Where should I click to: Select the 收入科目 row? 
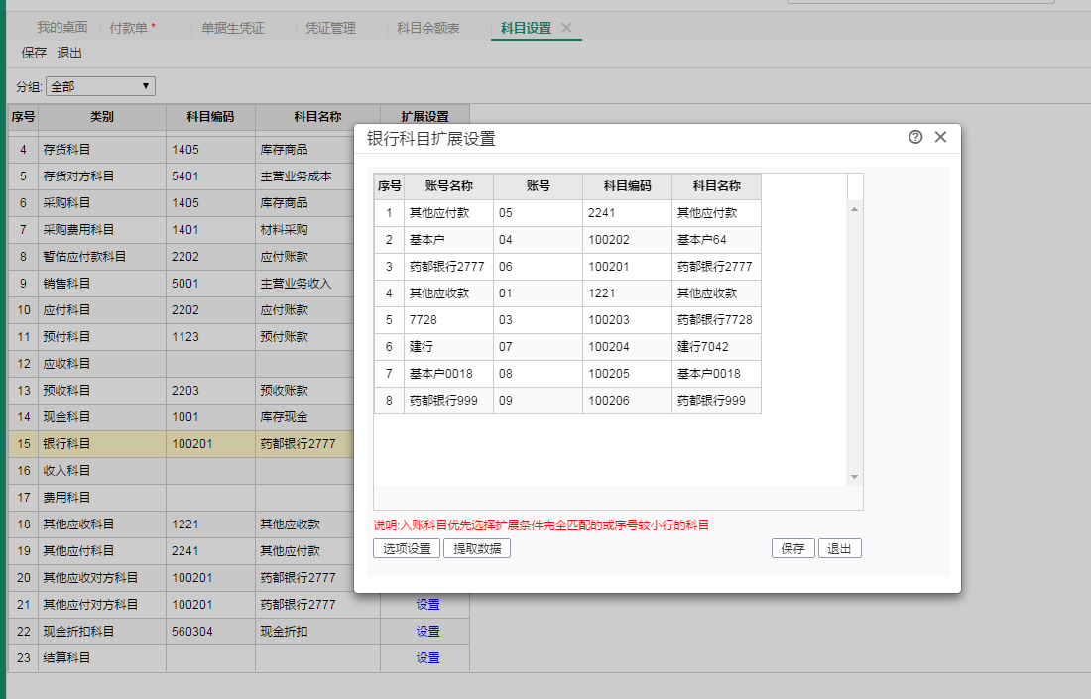coord(181,471)
